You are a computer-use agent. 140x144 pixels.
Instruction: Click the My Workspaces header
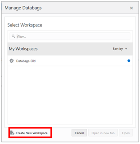[x=23, y=49]
